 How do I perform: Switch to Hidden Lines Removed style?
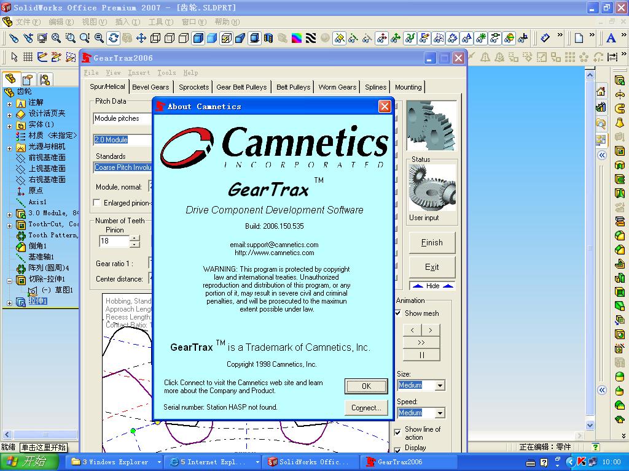pos(184,38)
